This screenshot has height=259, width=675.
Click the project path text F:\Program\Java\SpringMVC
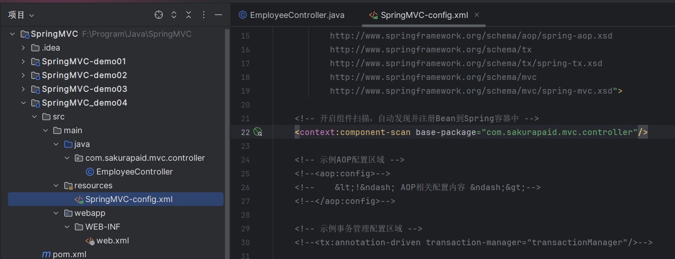[137, 34]
